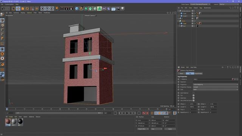Switch to the Basic tab in Attributes
242x136 pixels.
tap(181, 74)
